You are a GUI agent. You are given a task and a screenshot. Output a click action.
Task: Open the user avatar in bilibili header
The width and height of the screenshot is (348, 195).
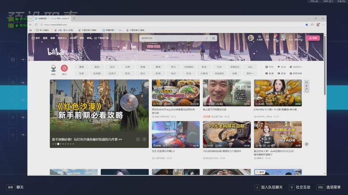click(x=251, y=38)
